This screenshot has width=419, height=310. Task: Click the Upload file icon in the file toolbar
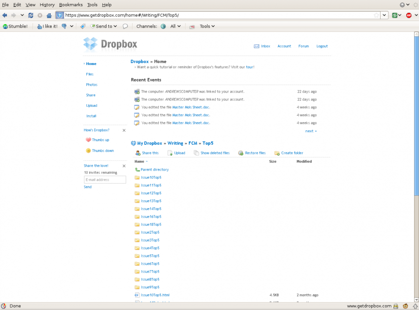[170, 153]
